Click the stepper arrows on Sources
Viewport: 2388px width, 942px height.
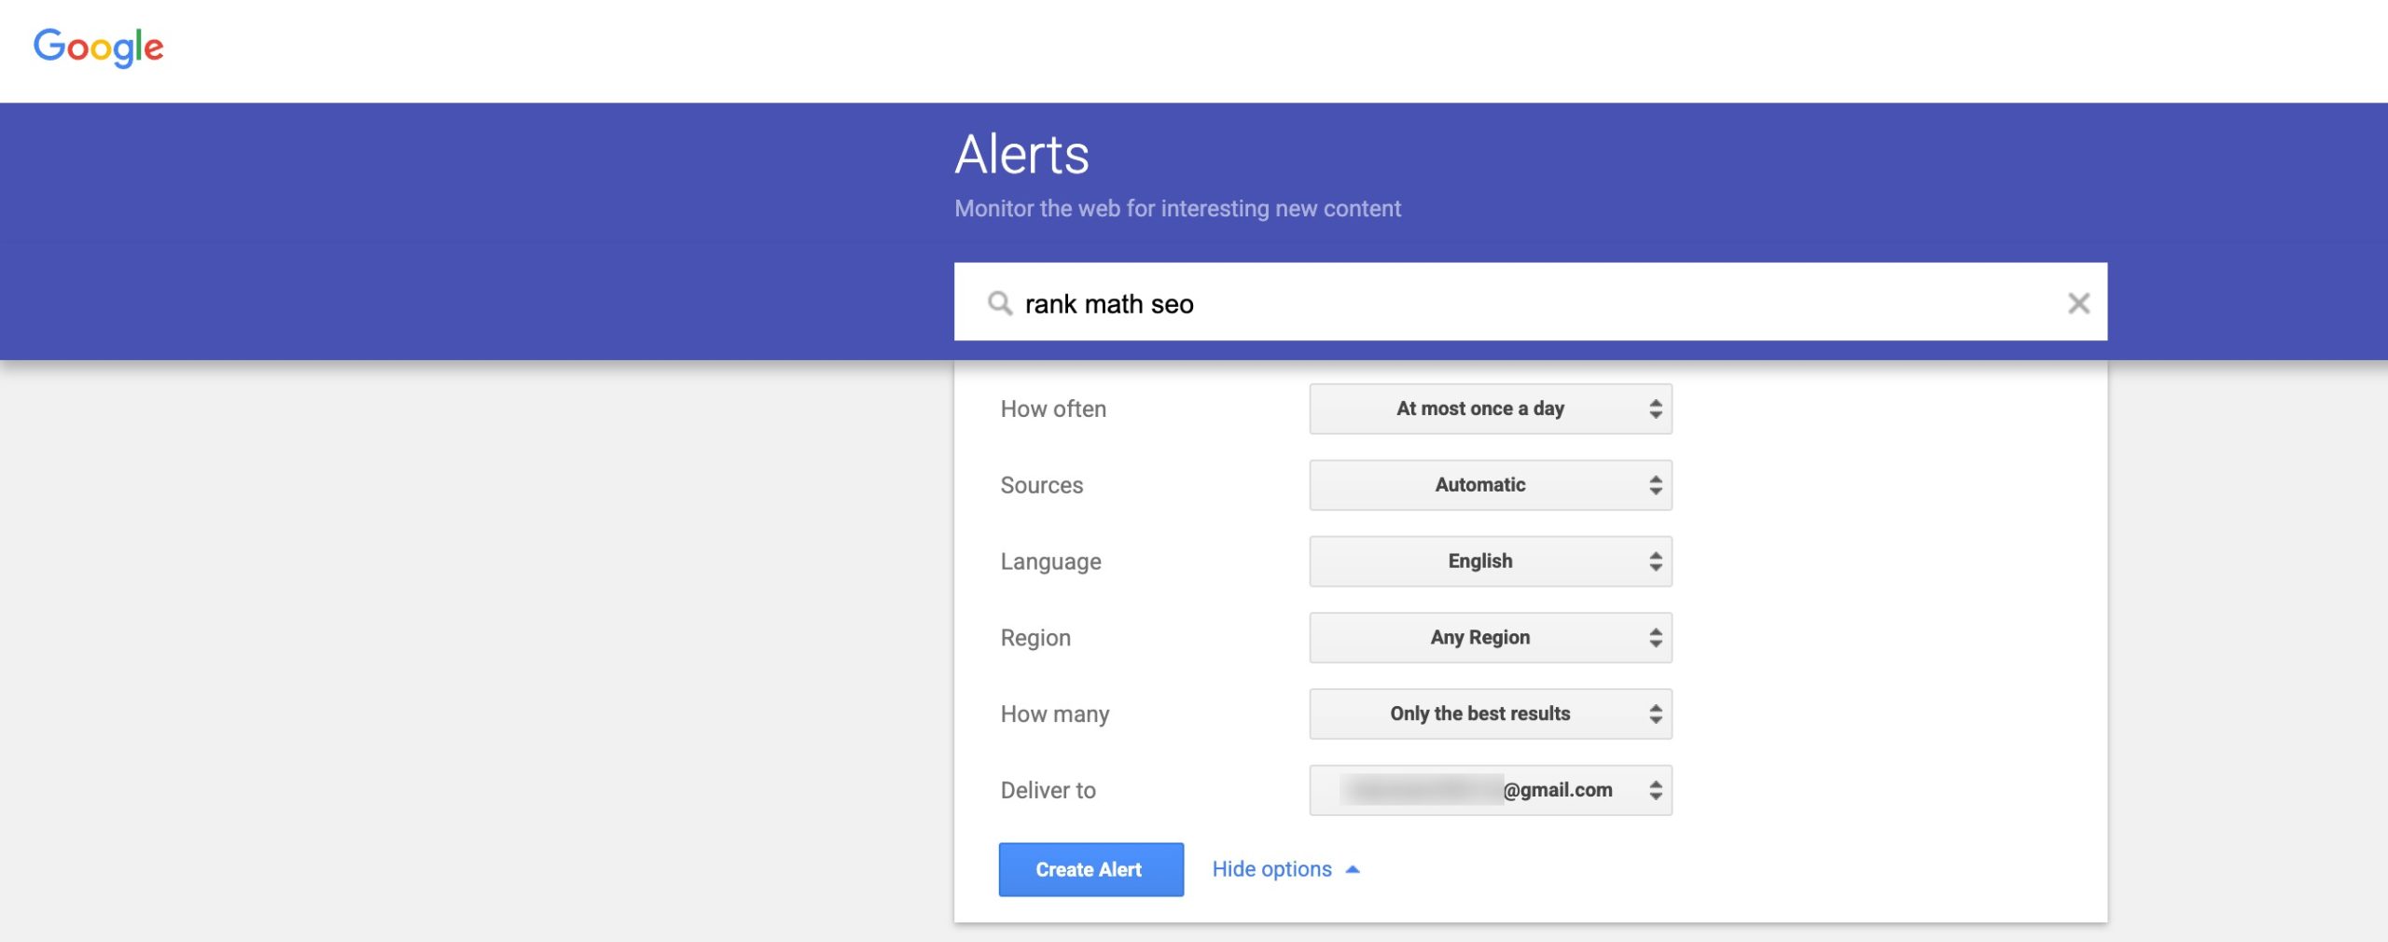click(x=1656, y=485)
